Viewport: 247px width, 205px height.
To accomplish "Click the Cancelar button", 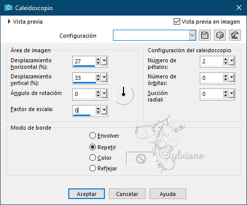I will click(x=127, y=194).
